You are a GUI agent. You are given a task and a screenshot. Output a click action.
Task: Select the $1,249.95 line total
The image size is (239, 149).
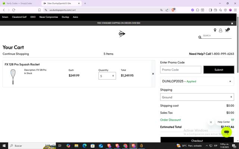click(x=127, y=76)
